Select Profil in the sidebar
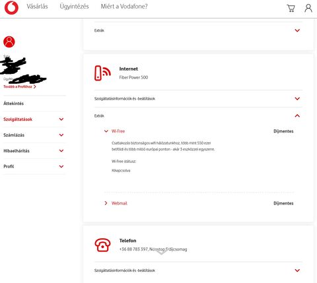The height and width of the screenshot is (283, 317). point(9,166)
